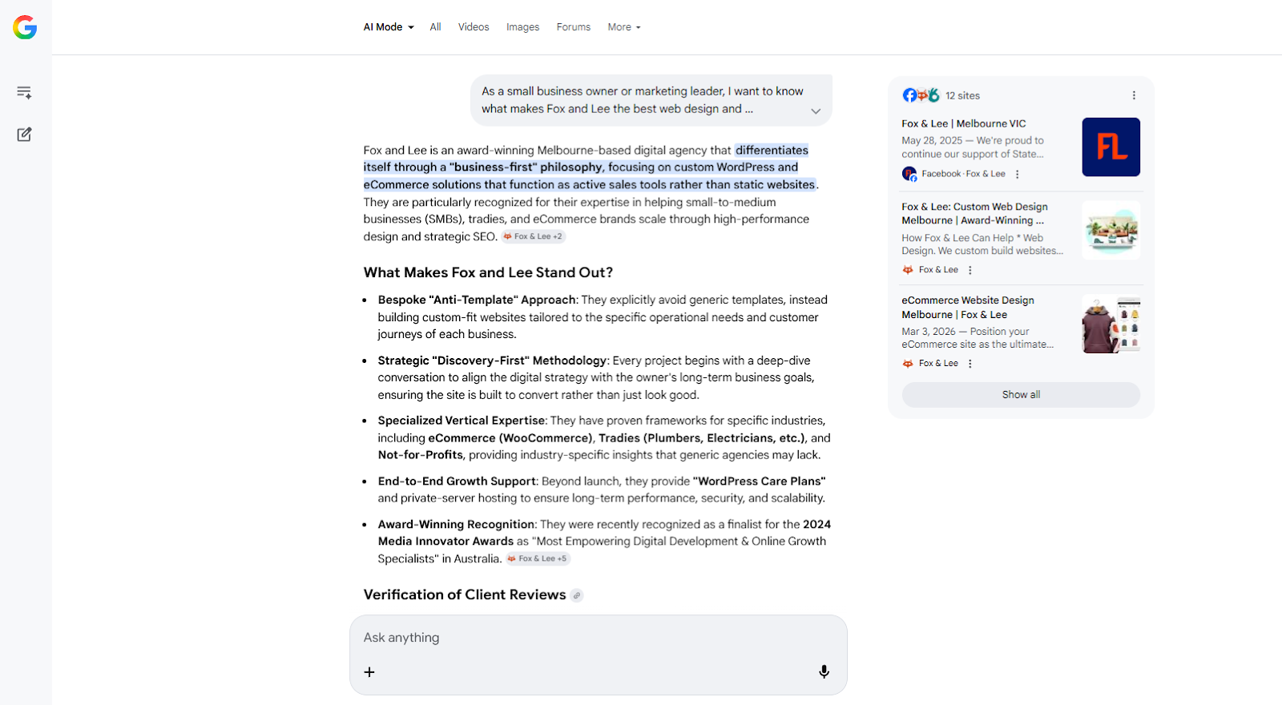
Task: Open Custom Web Design Melbourne result
Action: 974,213
